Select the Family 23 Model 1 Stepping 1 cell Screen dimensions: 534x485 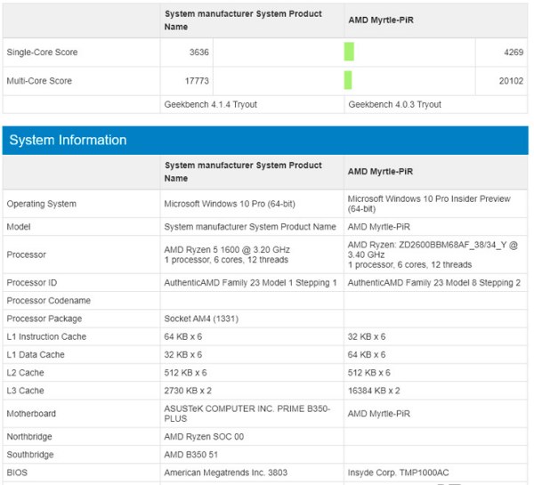click(250, 283)
